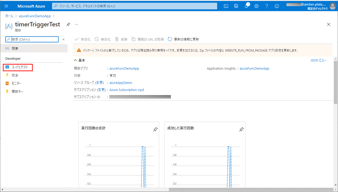The height and width of the screenshot is (192, 338).
Task: Click 変更 next to リソース グループ
Action: pyautogui.click(x=99, y=83)
